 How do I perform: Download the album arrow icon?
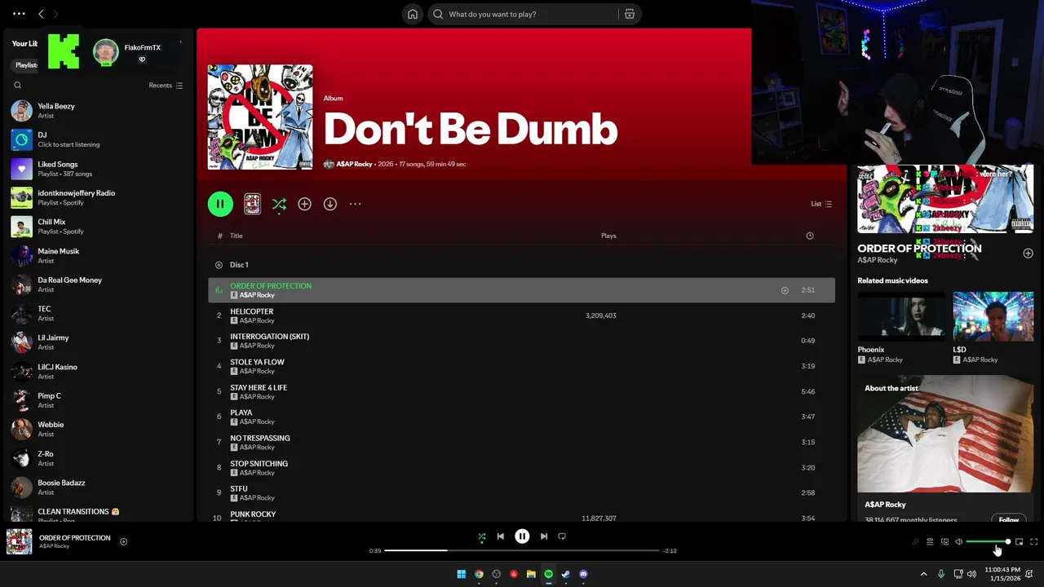point(330,204)
